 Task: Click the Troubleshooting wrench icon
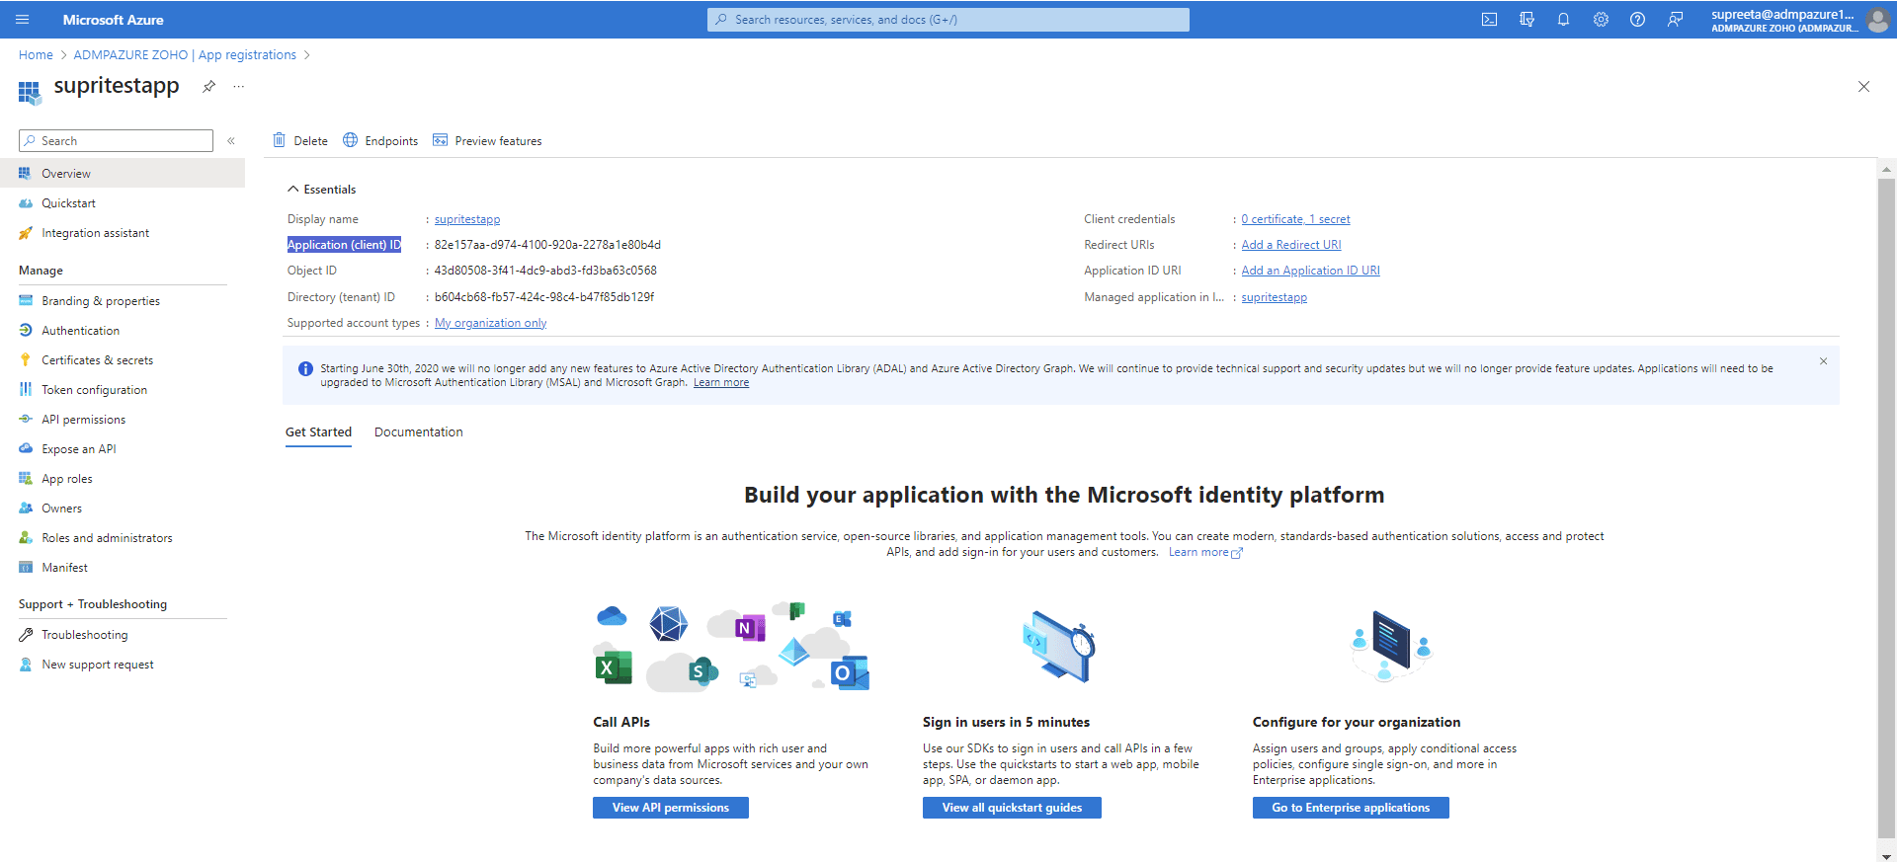pos(26,635)
